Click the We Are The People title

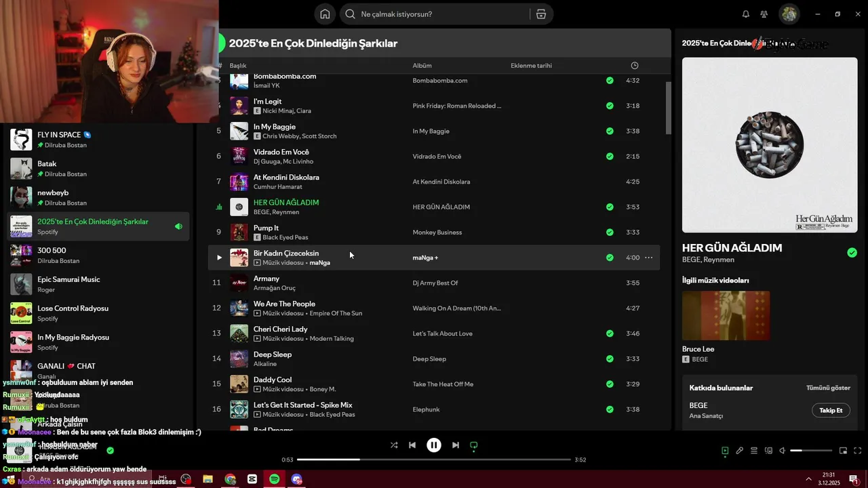284,304
